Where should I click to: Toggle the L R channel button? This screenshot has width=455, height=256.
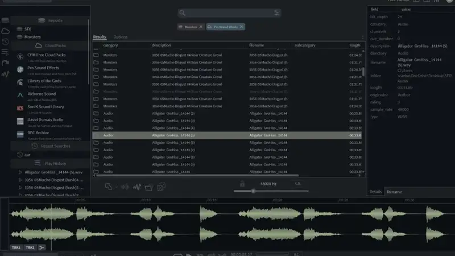point(297,184)
